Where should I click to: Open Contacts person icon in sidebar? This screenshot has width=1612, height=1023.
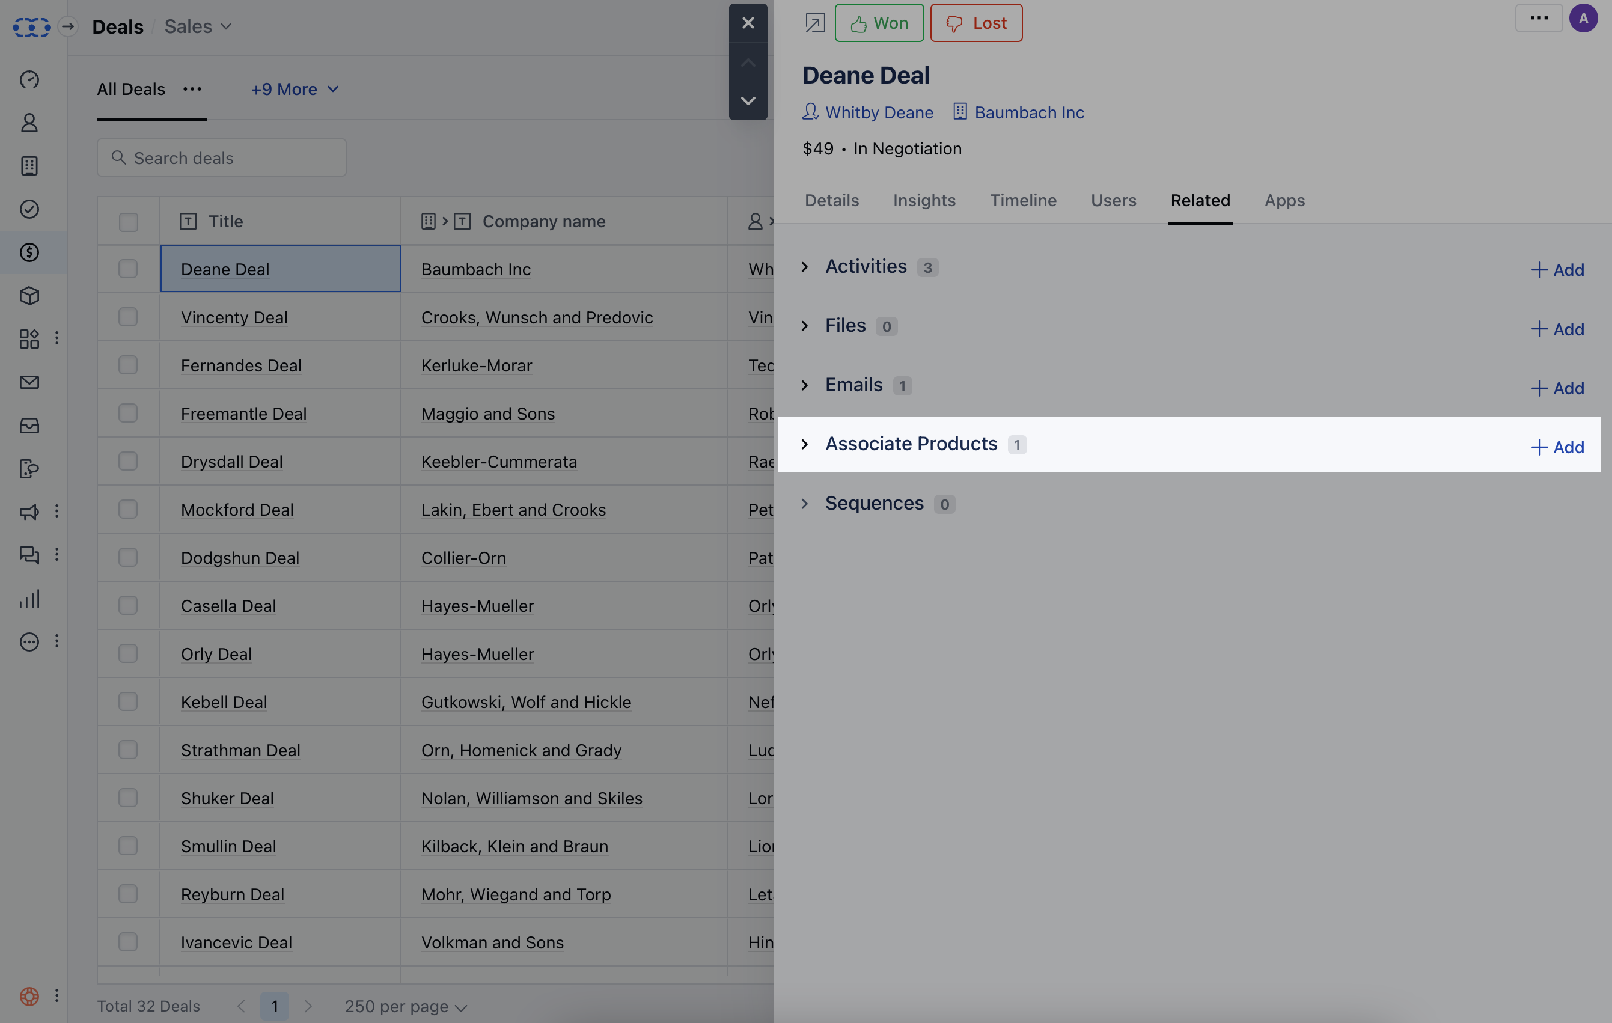pos(29,123)
